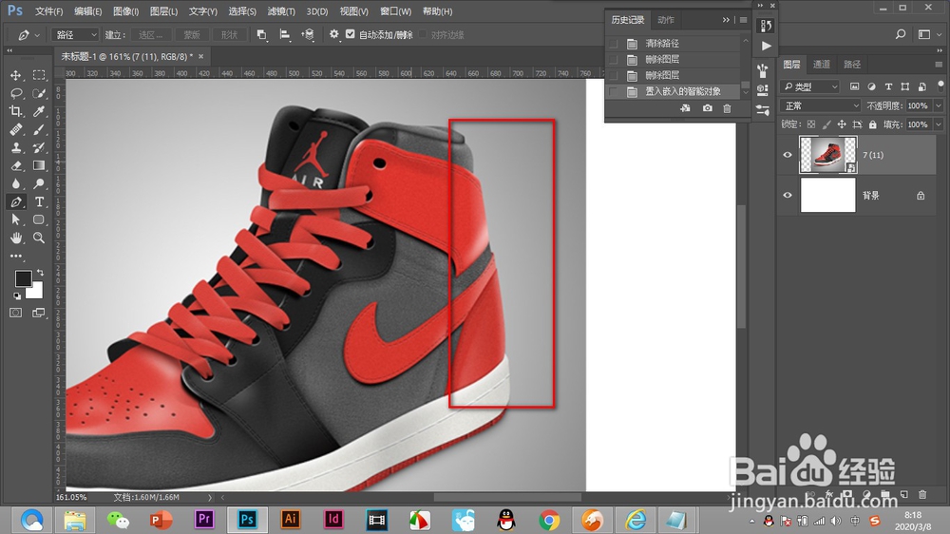Swap foreground and background colors

pyautogui.click(x=40, y=273)
